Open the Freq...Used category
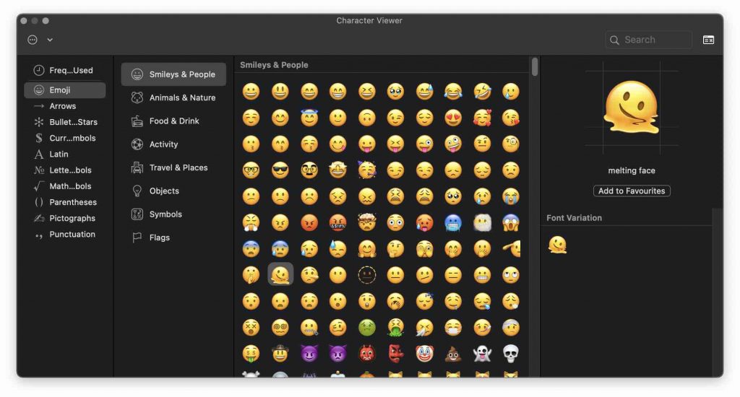Viewport: 740px width, 397px height. 64,70
